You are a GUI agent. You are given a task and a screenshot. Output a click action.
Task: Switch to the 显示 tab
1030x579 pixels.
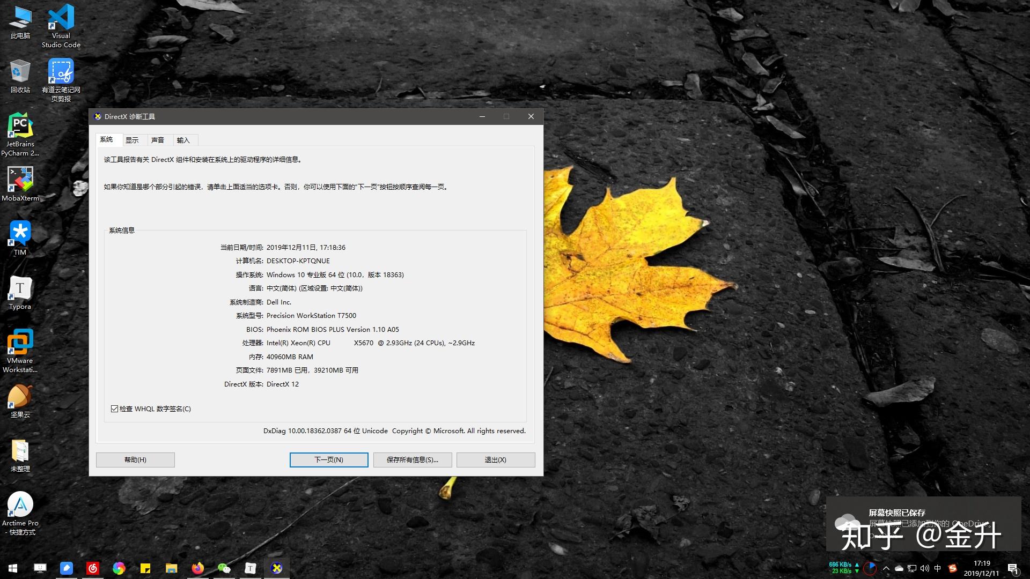(x=132, y=140)
